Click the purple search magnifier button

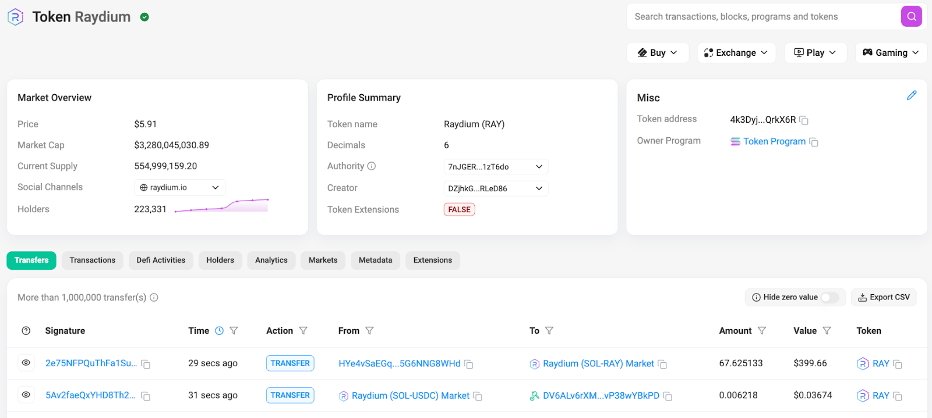pos(911,16)
